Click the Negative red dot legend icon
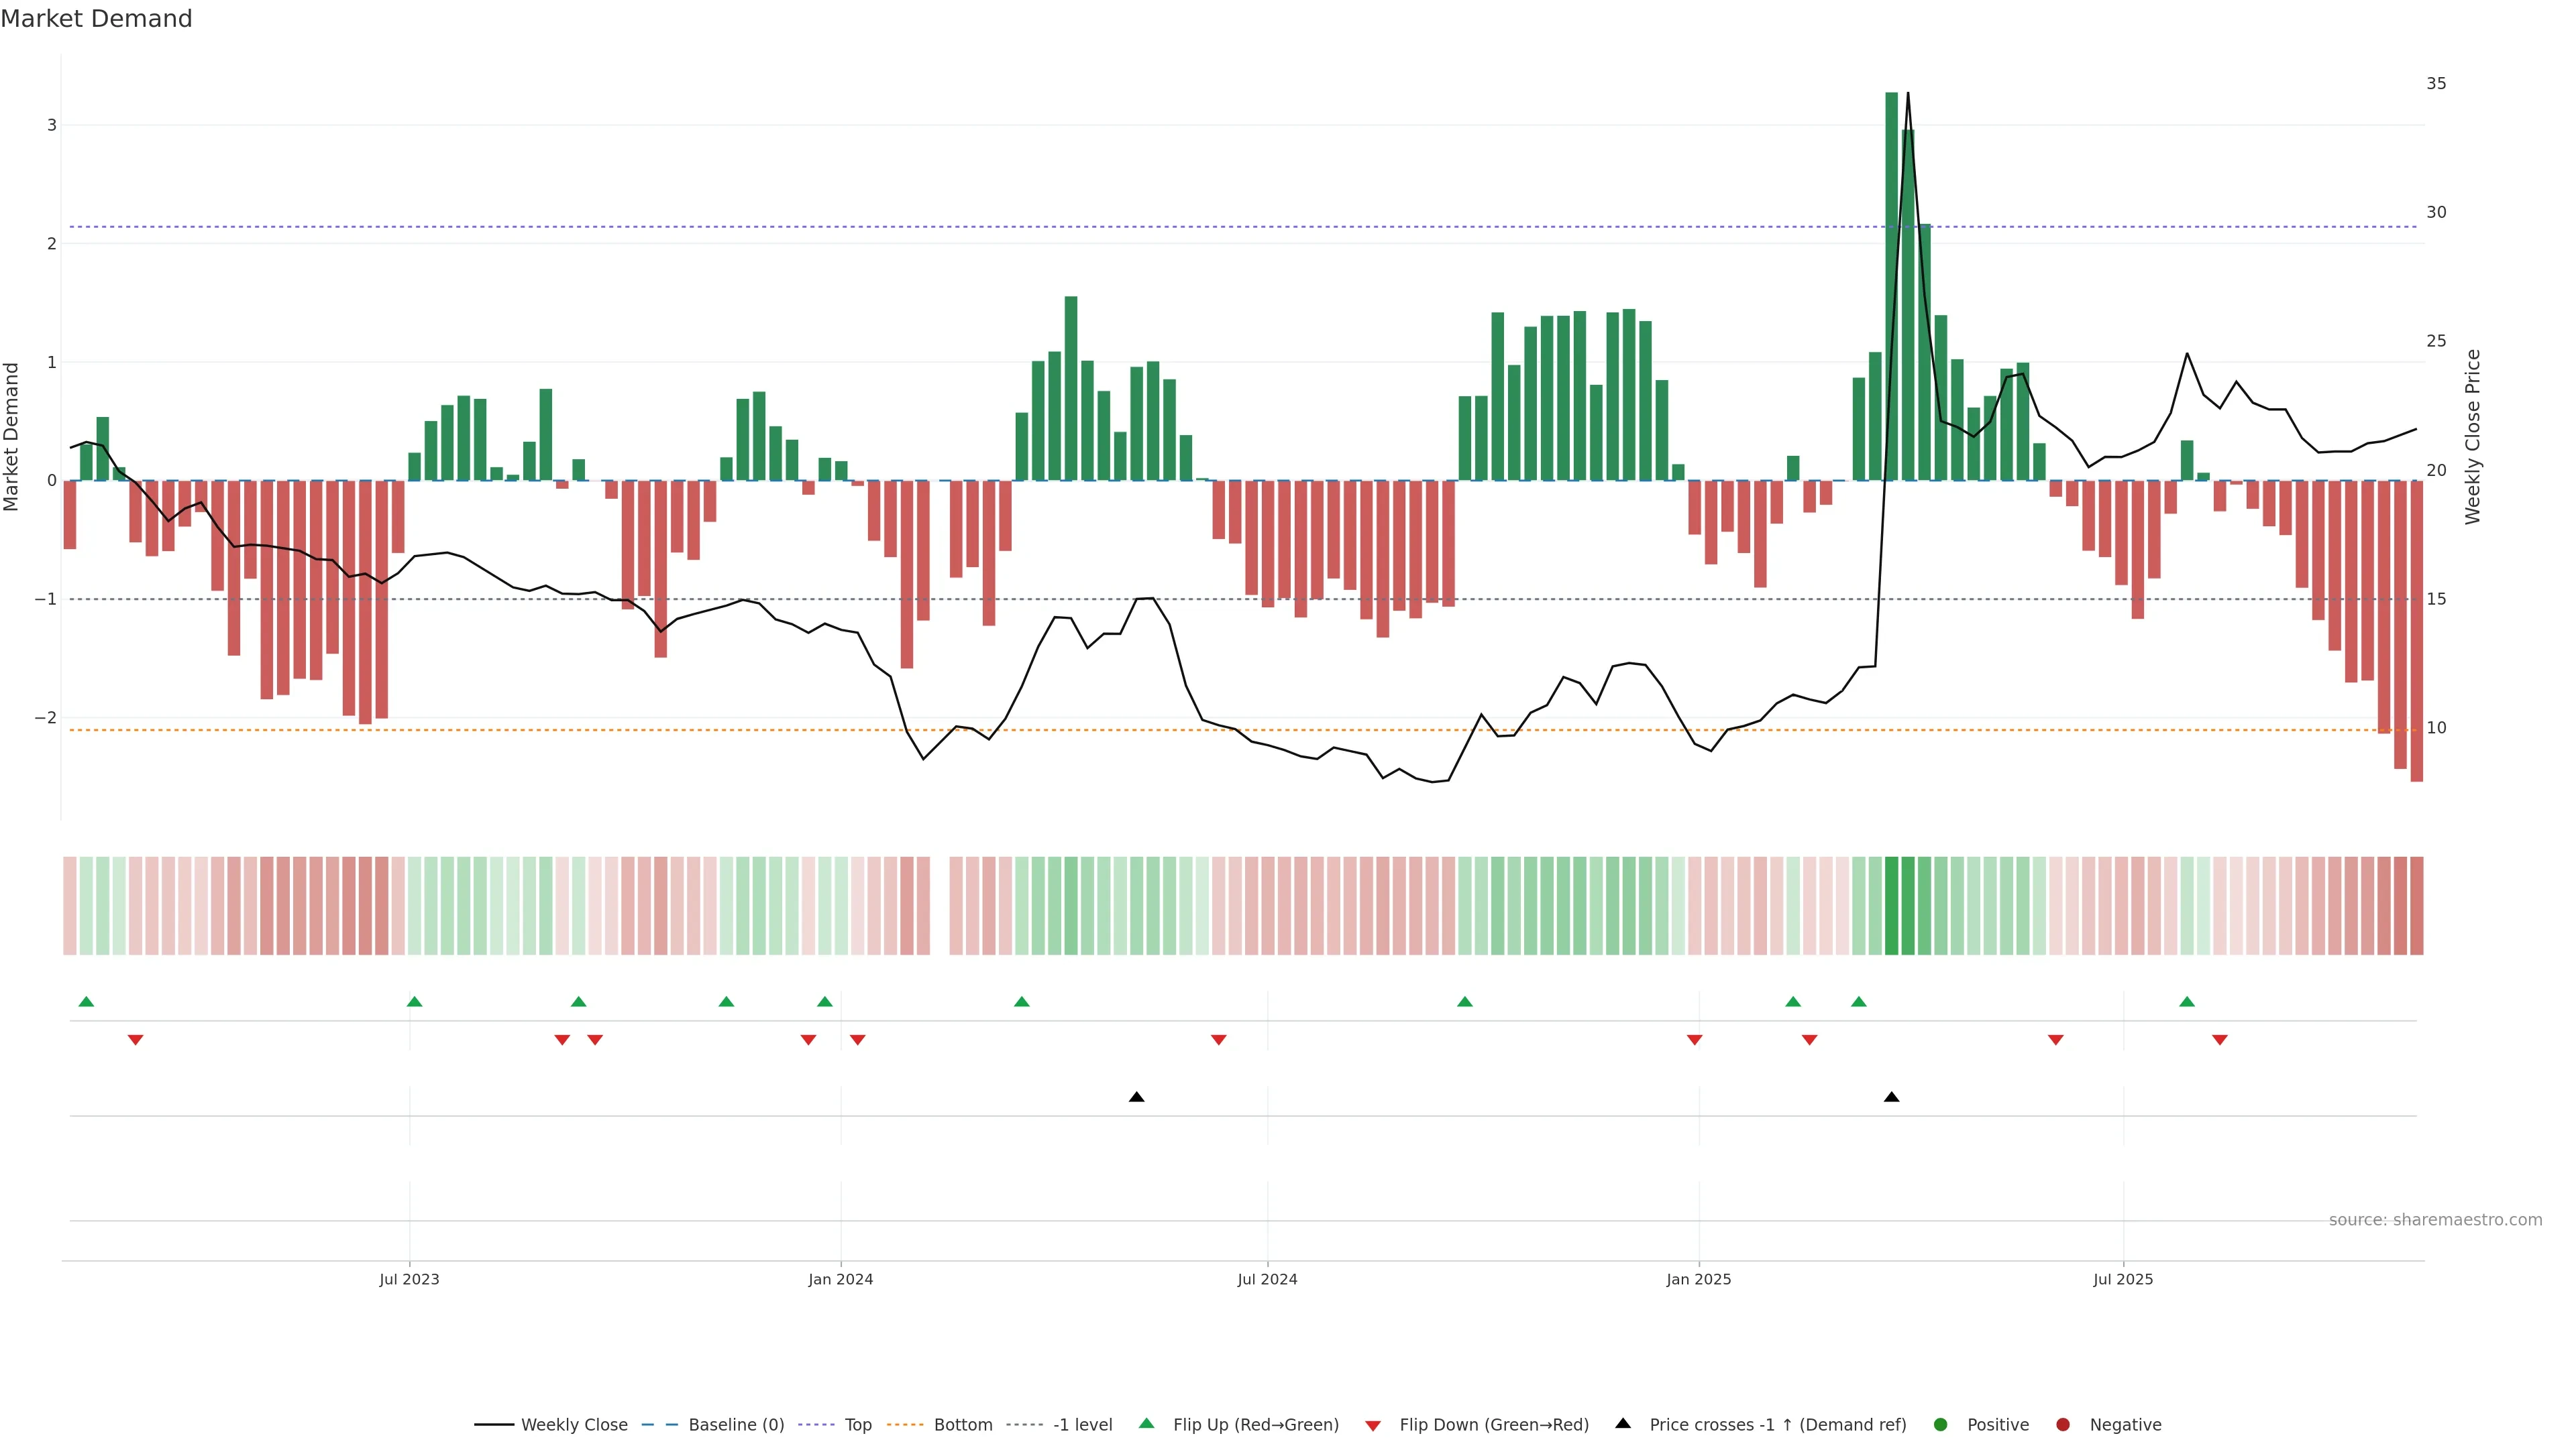This screenshot has width=2576, height=1448. coord(2063,1425)
